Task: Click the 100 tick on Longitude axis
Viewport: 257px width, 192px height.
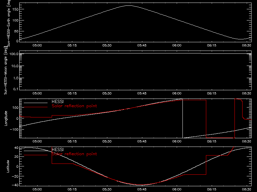Action: pyautogui.click(x=15, y=108)
